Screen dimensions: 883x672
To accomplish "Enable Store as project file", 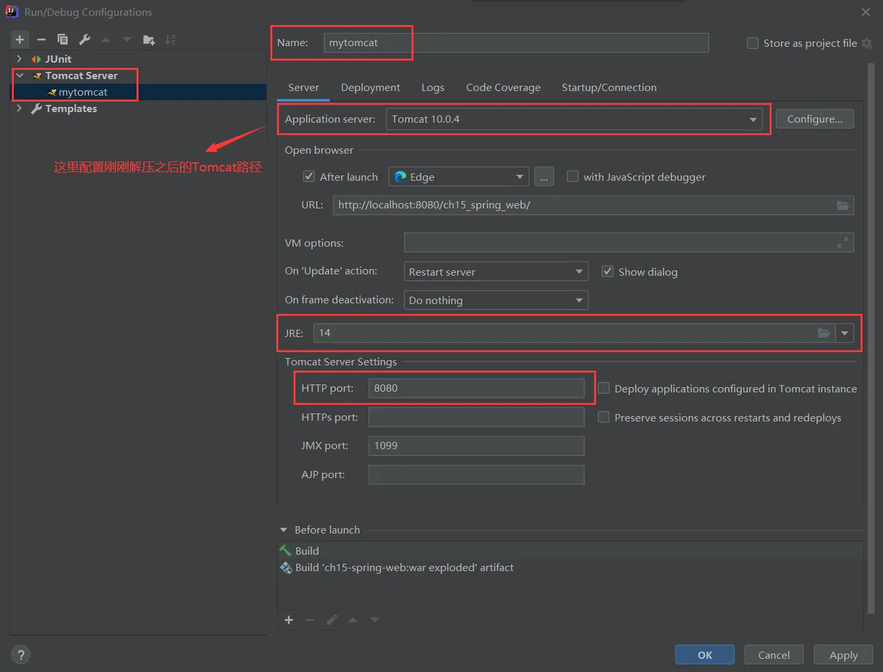I will coord(752,44).
